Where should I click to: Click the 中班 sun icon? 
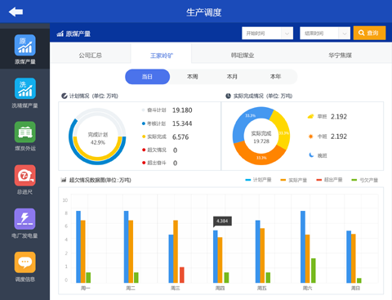tap(310, 137)
